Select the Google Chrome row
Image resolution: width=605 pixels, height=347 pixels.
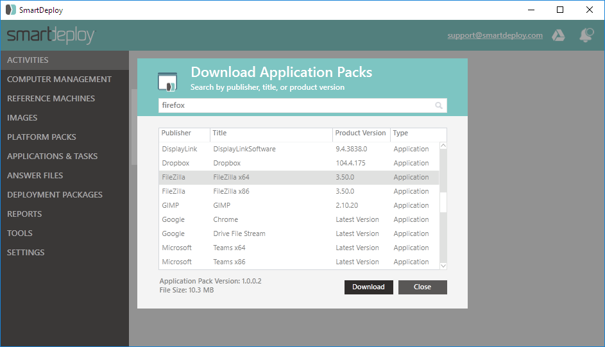tap(299, 220)
